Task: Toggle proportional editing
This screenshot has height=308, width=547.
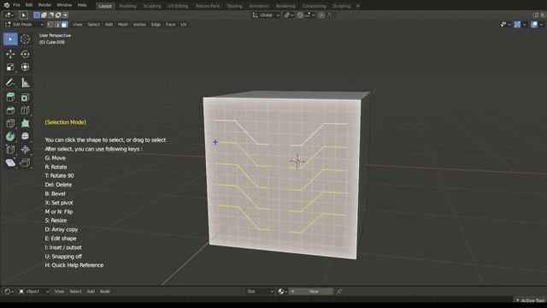Action: pyautogui.click(x=321, y=15)
